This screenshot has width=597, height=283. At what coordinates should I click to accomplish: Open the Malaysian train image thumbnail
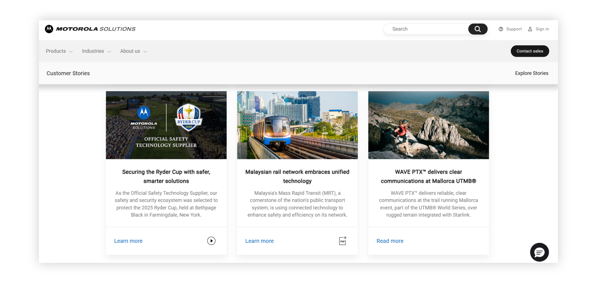coord(297,125)
